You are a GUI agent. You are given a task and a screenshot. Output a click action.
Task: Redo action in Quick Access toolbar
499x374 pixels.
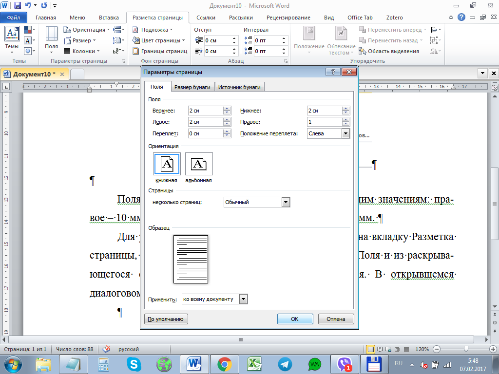(44, 5)
